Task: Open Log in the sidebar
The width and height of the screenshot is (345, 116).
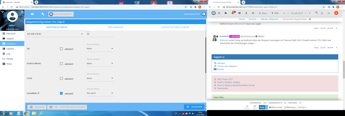Action: [x=12, y=54]
